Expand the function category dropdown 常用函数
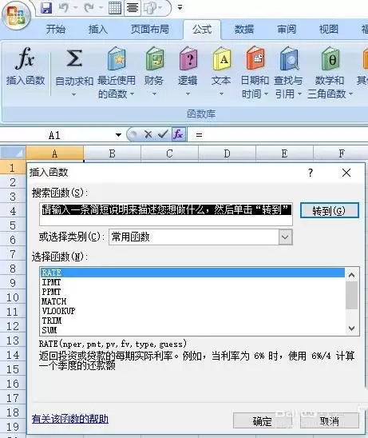This screenshot has width=368, height=438. (x=286, y=237)
